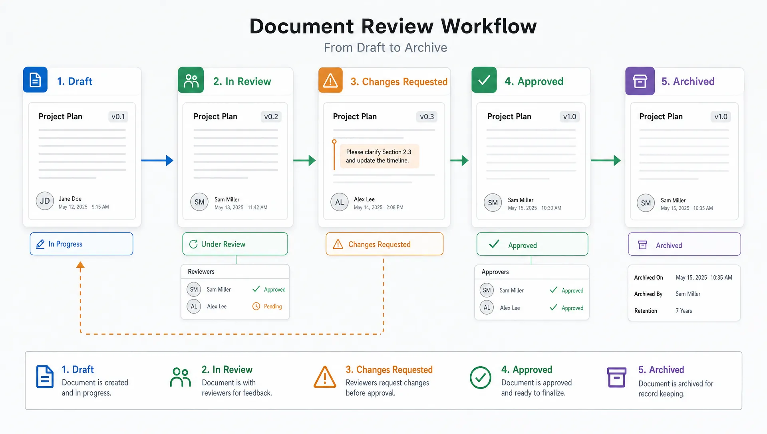Click Project Plan title in Draft card
This screenshot has width=767, height=434.
pos(60,116)
